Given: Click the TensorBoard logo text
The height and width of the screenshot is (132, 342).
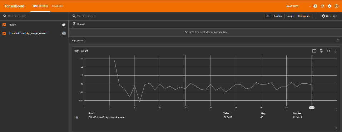Looking at the screenshot, I should [x=14, y=6].
